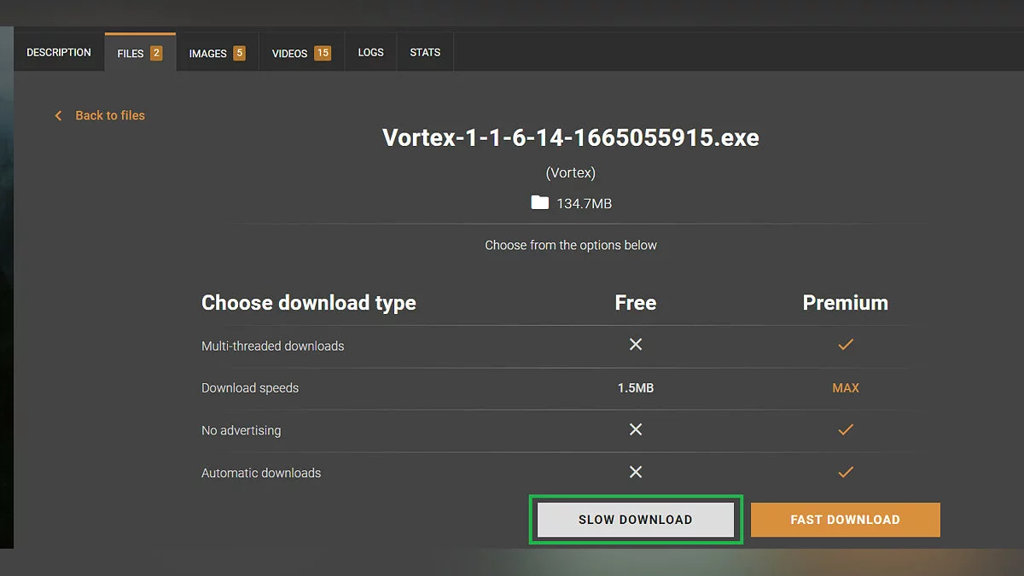
Task: Click the Free X for Automatic downloads
Action: 635,472
